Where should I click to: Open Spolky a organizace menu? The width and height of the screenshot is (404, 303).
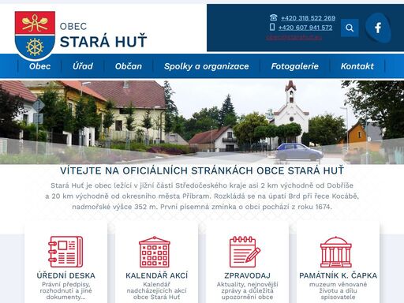(x=207, y=66)
